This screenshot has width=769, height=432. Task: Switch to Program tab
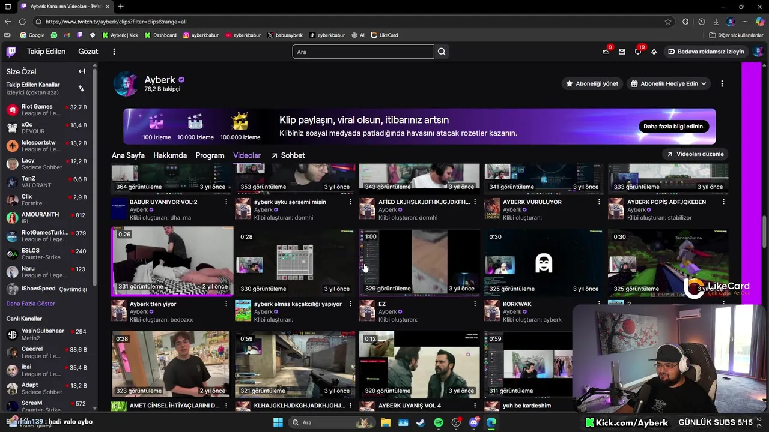pos(210,155)
